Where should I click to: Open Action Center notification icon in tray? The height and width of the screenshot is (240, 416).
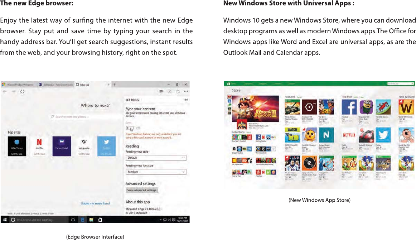(x=174, y=220)
